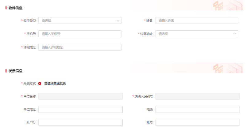Click the 纳税人识别号 disabled field

[x=198, y=96]
